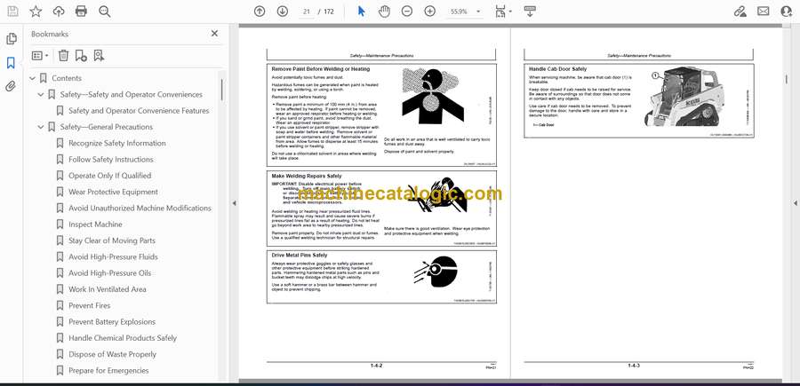Delete selected bookmark trash icon
The height and width of the screenshot is (386, 800).
63,56
